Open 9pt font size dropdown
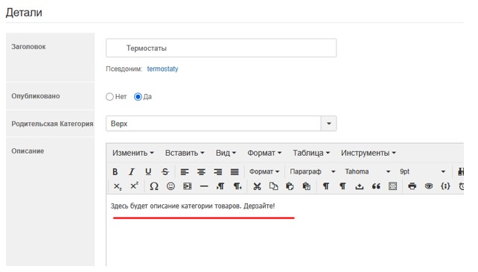Screen dimensions: 478x272 (x=422, y=172)
